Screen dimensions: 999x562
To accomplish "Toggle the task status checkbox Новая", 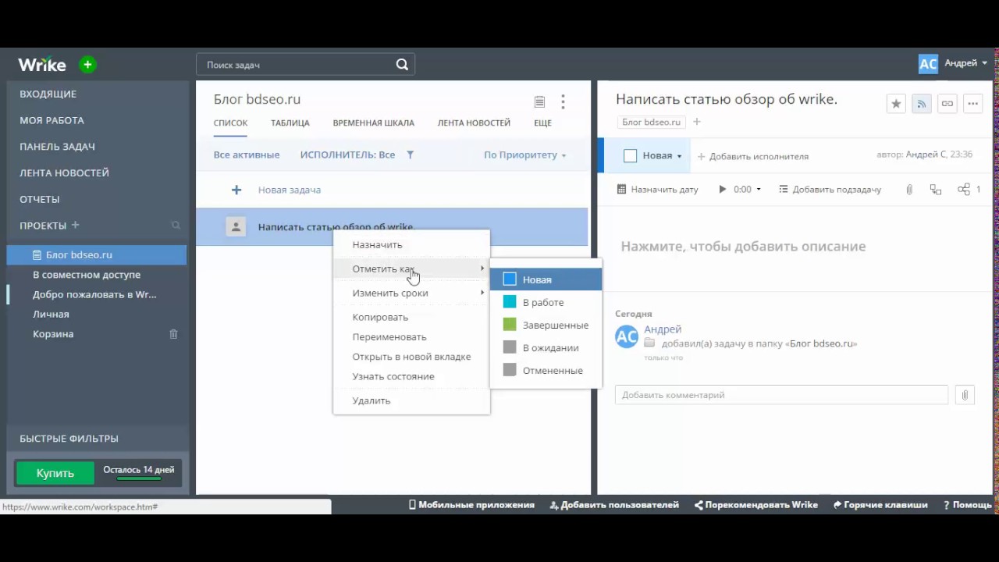I will tap(631, 156).
